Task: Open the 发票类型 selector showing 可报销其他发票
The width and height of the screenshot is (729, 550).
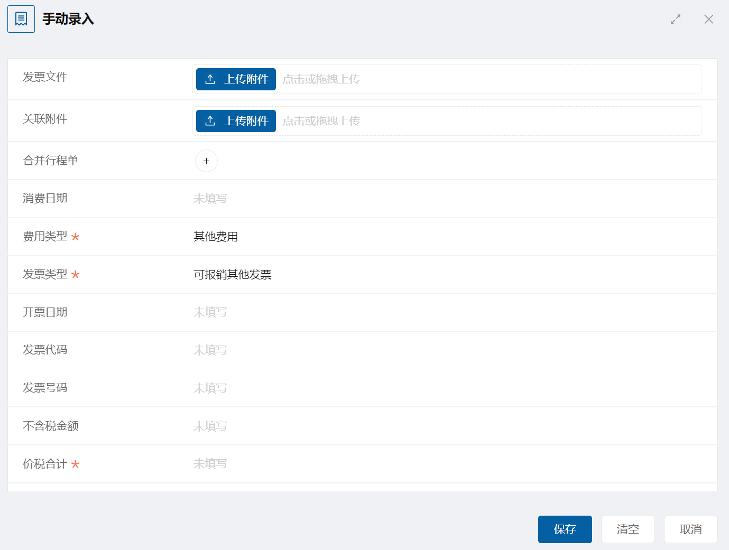Action: coord(233,275)
